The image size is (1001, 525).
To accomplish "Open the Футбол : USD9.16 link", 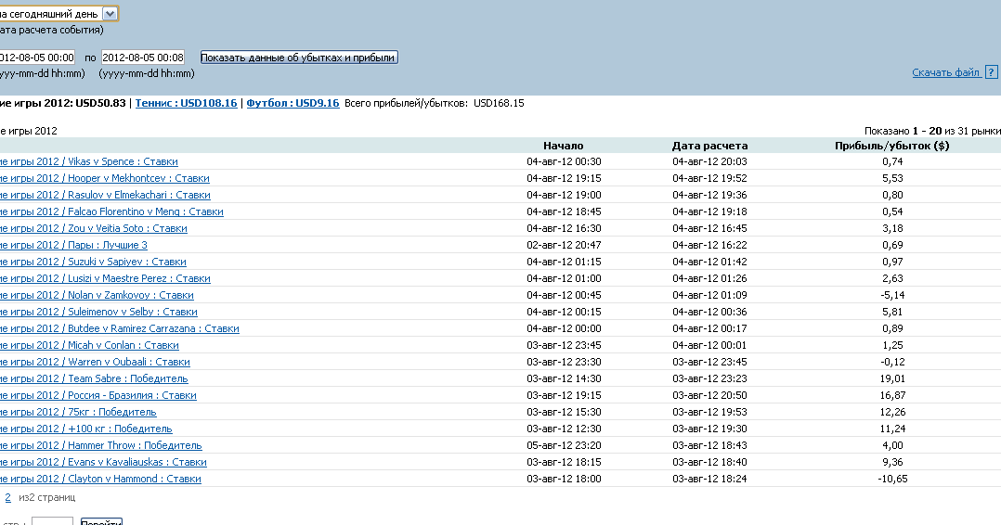I will [293, 103].
